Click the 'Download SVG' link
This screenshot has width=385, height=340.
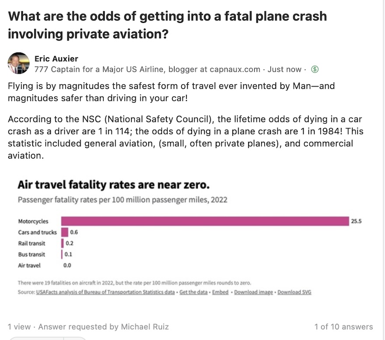294,292
